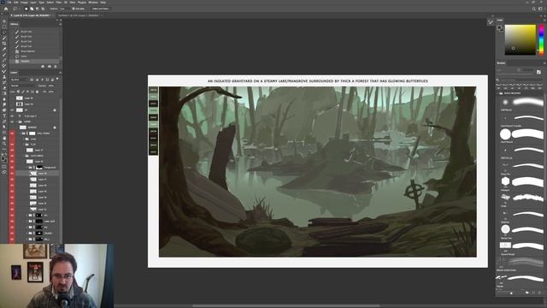Viewport: 547px width, 308px height.
Task: Click the search icon at top right
Action: [x=533, y=9]
